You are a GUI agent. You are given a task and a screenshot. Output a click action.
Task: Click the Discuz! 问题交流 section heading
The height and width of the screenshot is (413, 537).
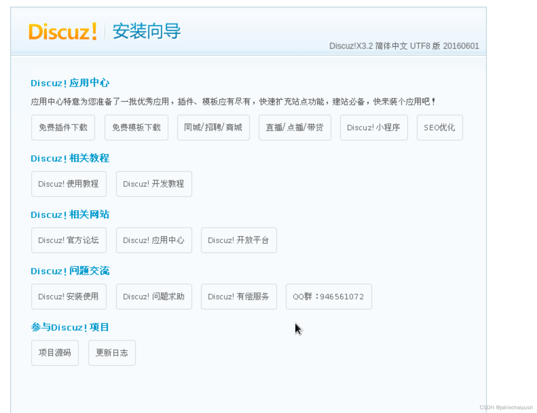click(x=70, y=271)
